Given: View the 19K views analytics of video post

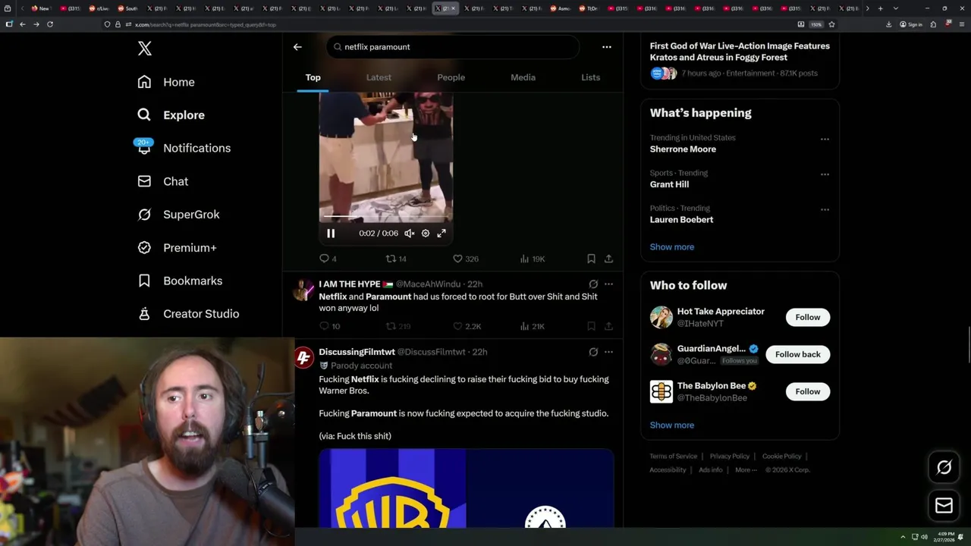Looking at the screenshot, I should (533, 259).
